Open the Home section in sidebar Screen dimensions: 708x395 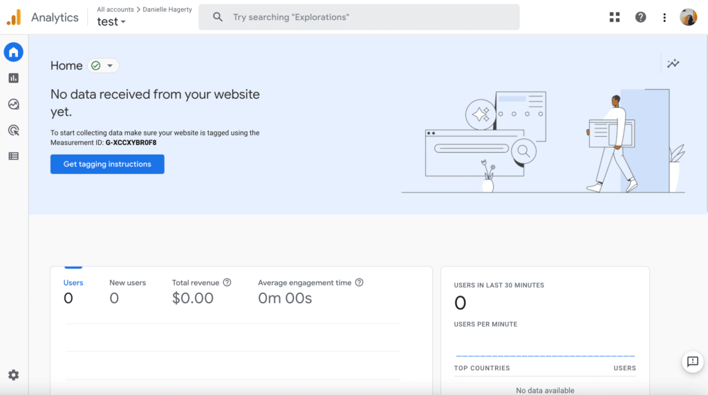click(14, 52)
